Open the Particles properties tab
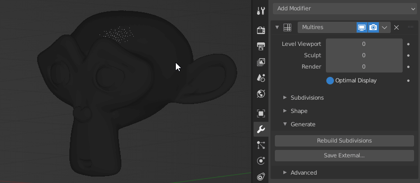Viewport: 420px width, 183px height. 261,145
